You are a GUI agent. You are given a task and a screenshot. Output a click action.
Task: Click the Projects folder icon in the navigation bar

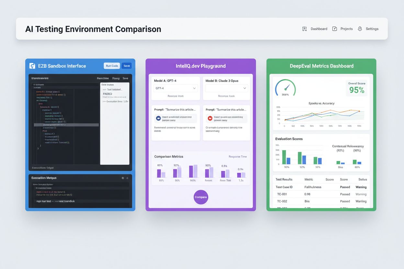pyautogui.click(x=334, y=29)
